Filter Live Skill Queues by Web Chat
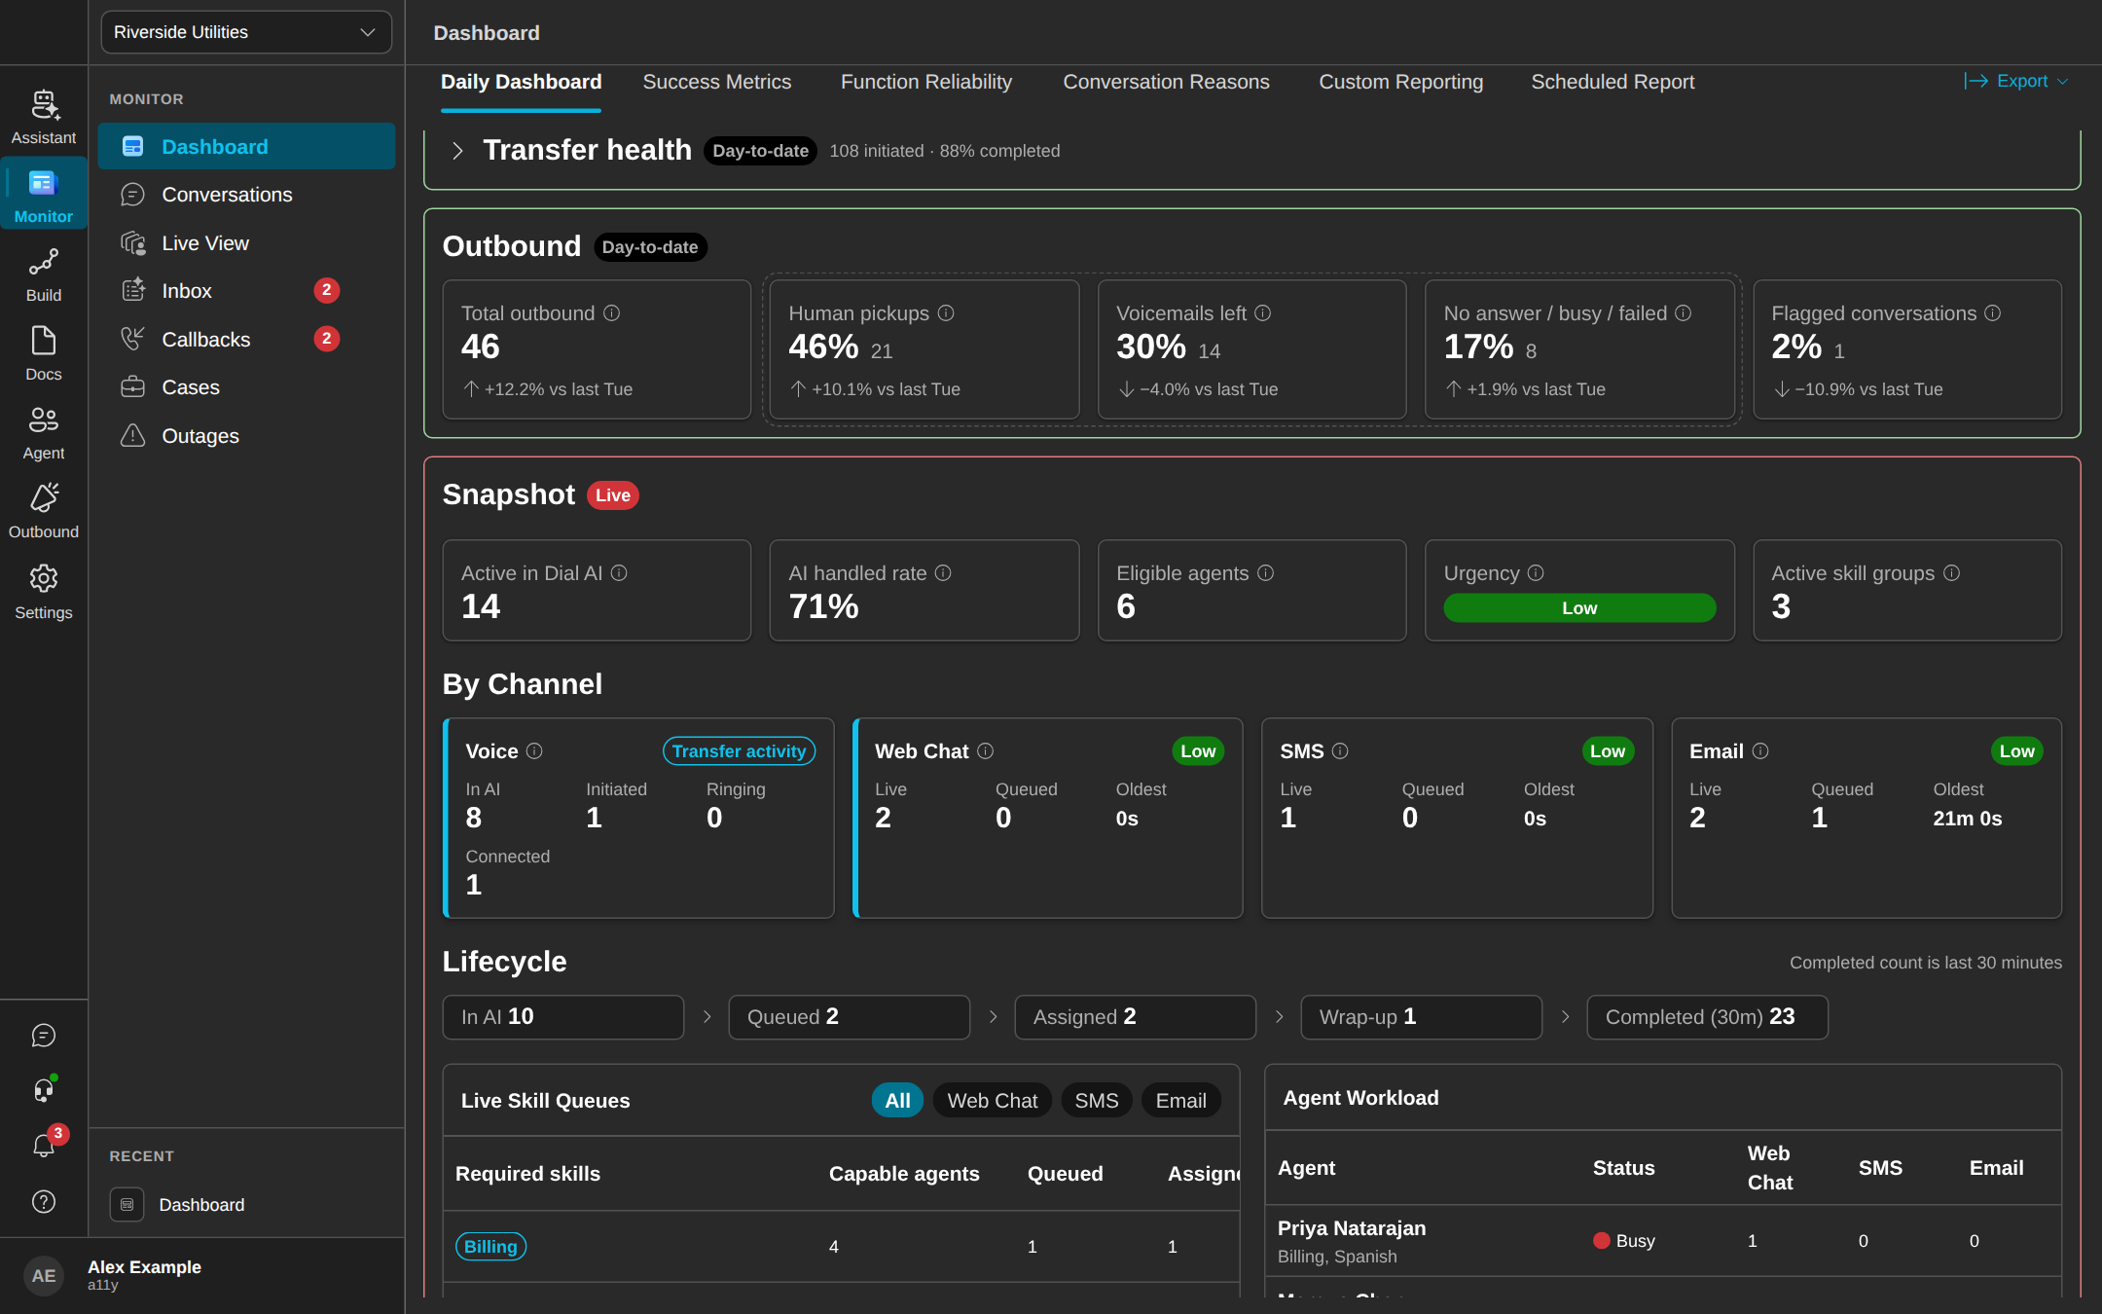Screen dimensions: 2102x1314 (993, 1101)
